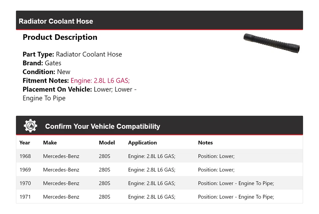The image size is (319, 214).
Task: Select the 1970 year cell
Action: [25, 183]
